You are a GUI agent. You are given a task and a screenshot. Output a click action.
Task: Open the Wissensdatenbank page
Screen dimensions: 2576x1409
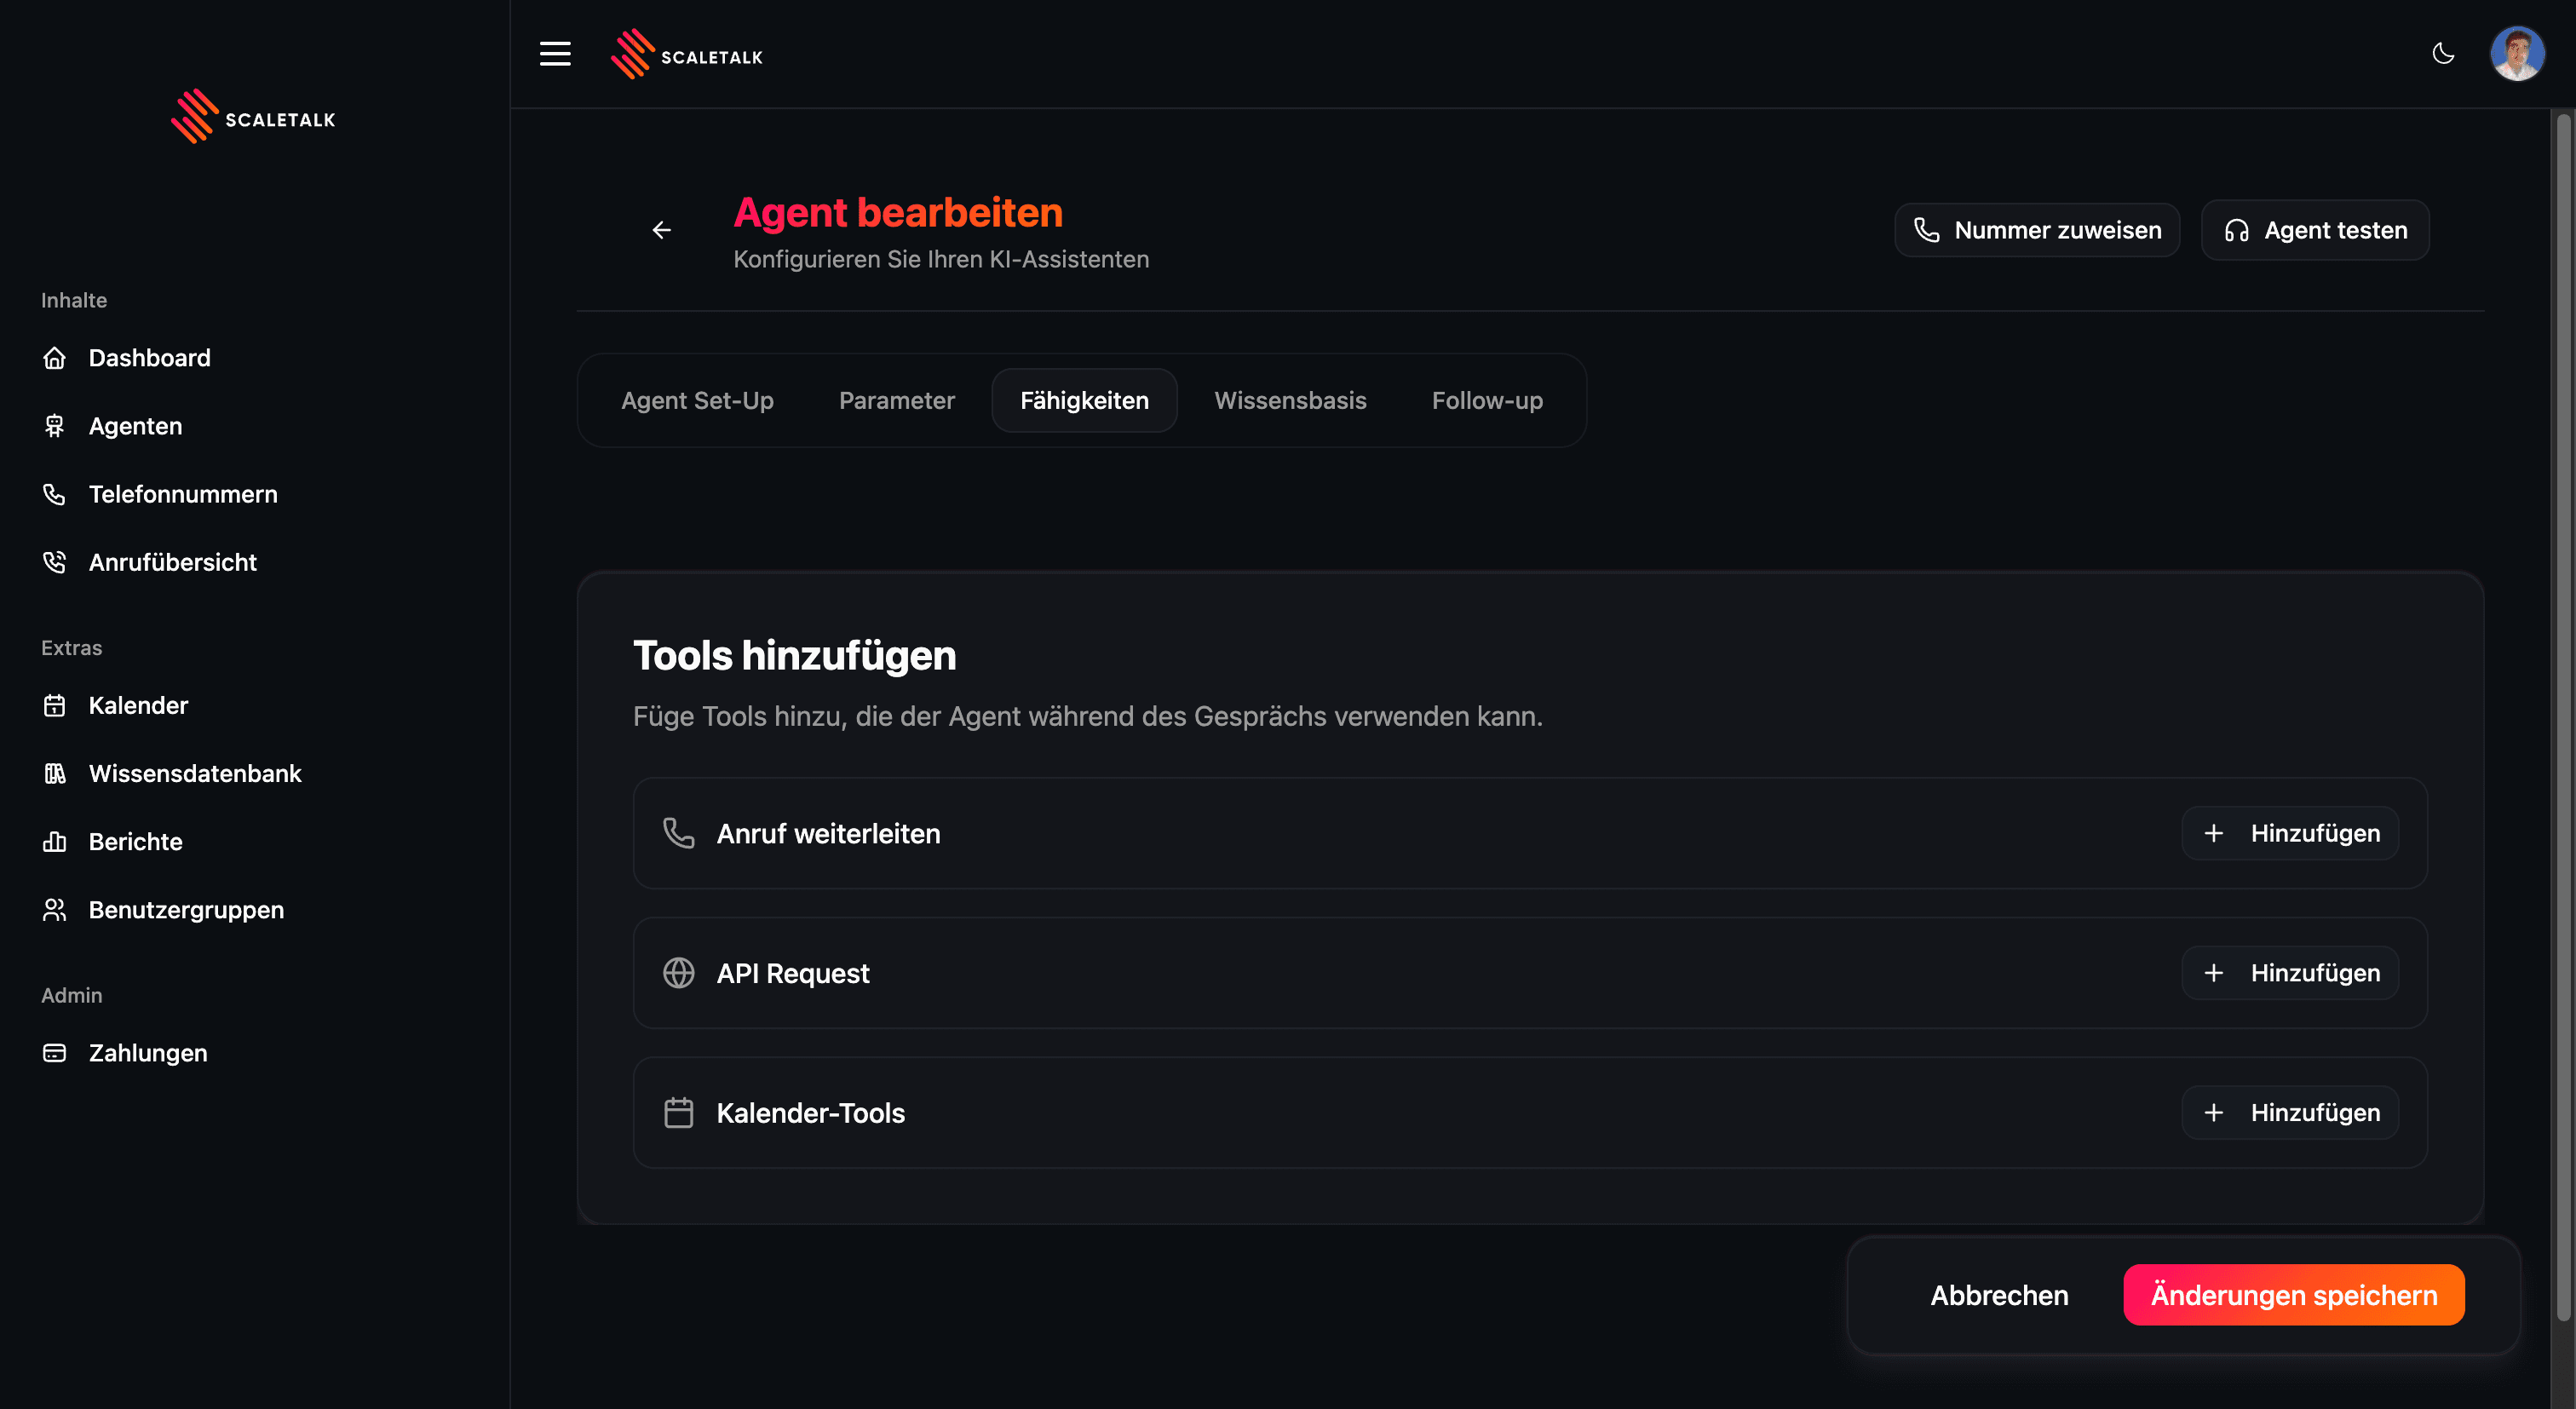click(194, 773)
